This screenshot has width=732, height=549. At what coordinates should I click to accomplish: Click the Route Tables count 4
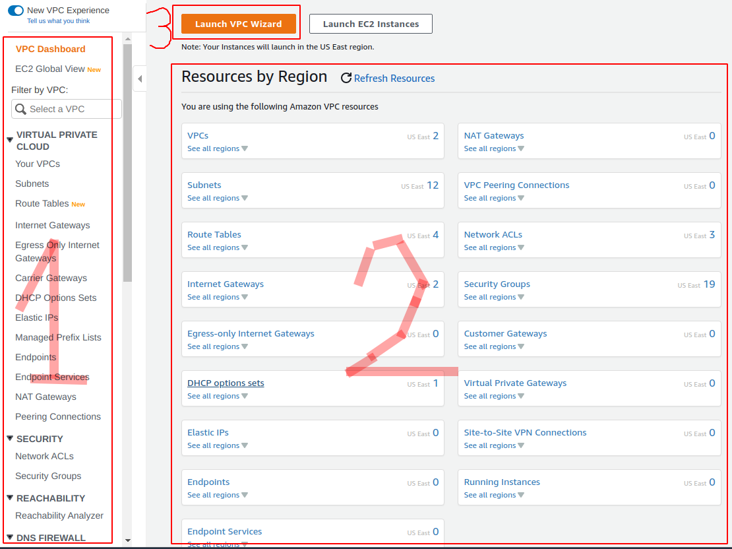pyautogui.click(x=435, y=234)
